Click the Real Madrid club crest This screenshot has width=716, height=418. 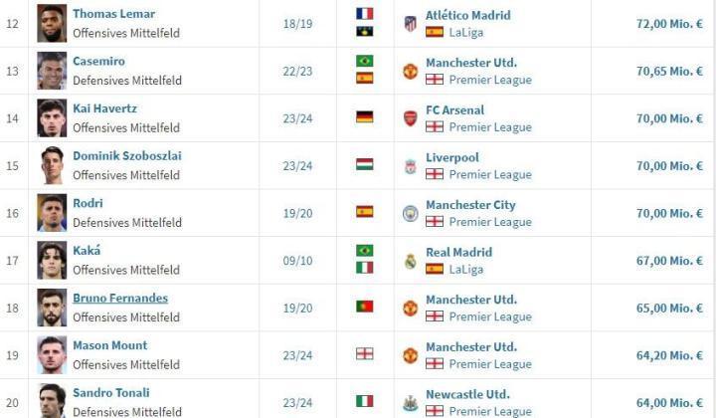[410, 261]
